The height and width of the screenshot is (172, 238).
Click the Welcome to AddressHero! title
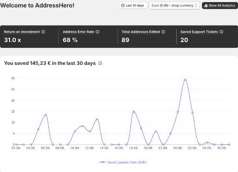(37, 5)
